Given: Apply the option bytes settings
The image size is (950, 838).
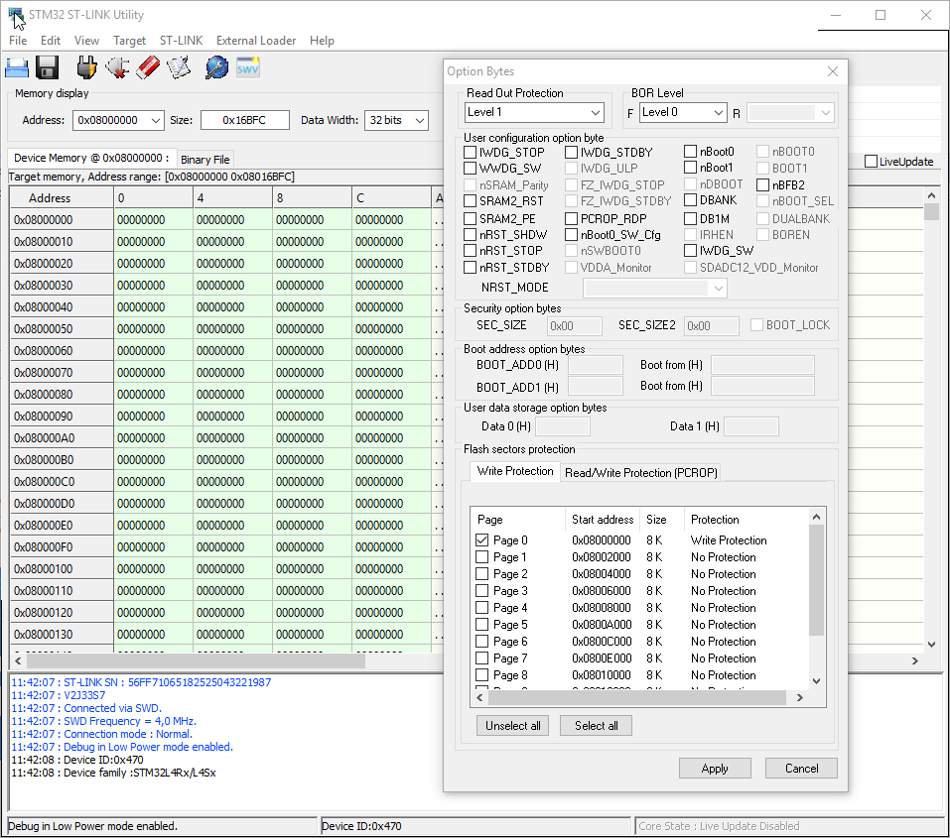Looking at the screenshot, I should [x=715, y=769].
